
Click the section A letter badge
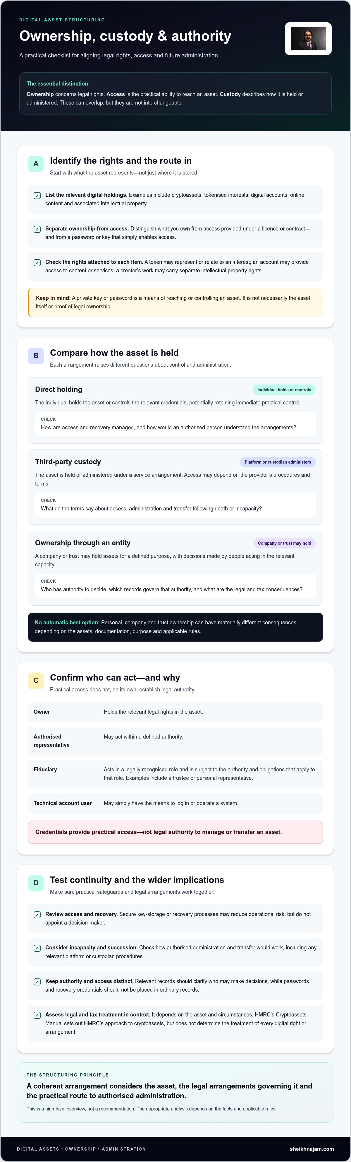click(36, 164)
